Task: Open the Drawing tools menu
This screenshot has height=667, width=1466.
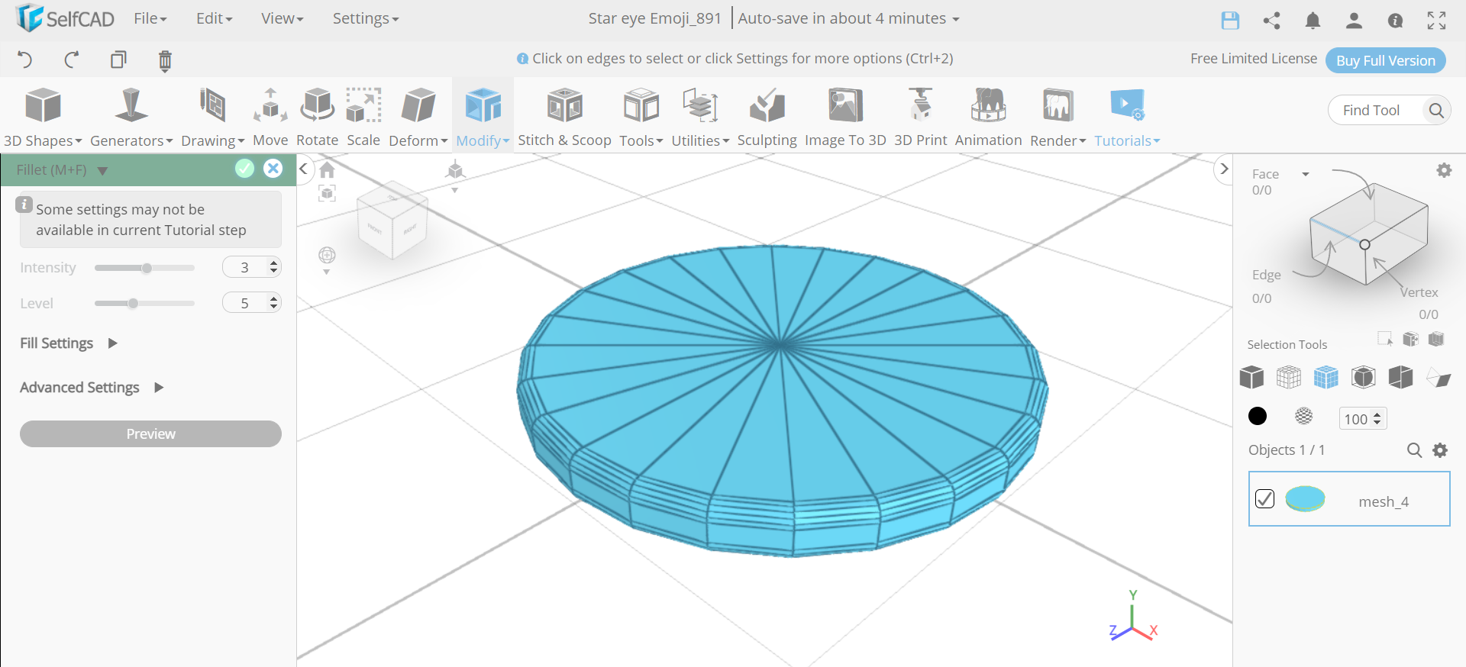Action: click(x=212, y=117)
